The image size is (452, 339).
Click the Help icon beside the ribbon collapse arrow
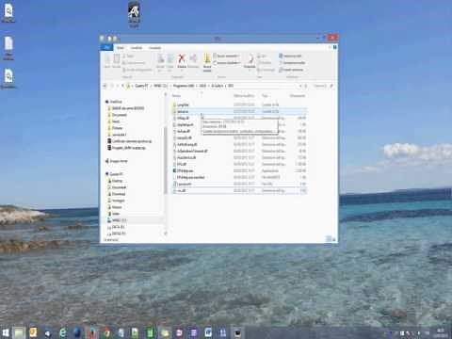(x=335, y=47)
